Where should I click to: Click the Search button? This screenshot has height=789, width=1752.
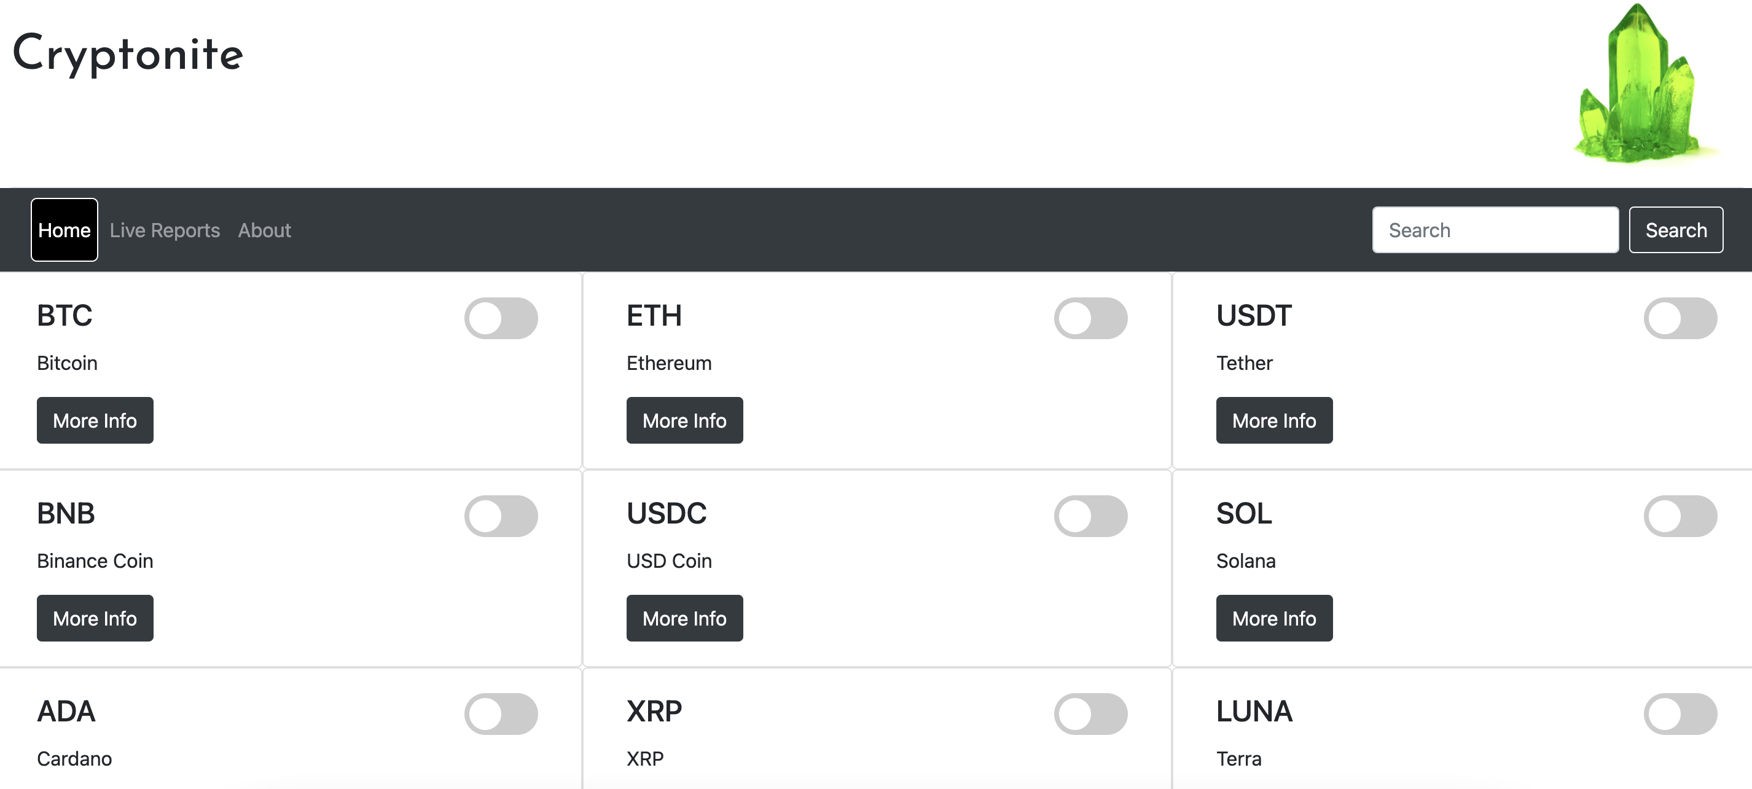click(x=1675, y=230)
